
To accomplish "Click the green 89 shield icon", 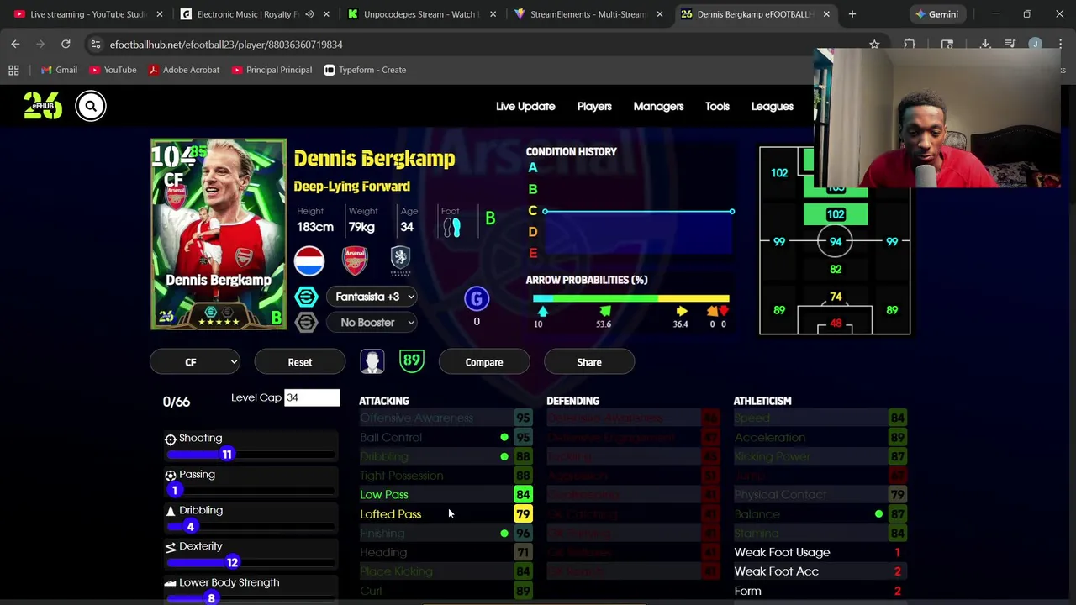I will (x=411, y=361).
